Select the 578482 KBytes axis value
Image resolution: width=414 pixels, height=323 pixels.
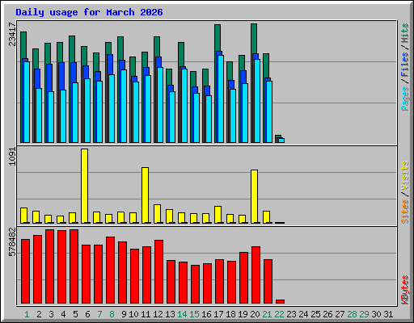coord(13,242)
